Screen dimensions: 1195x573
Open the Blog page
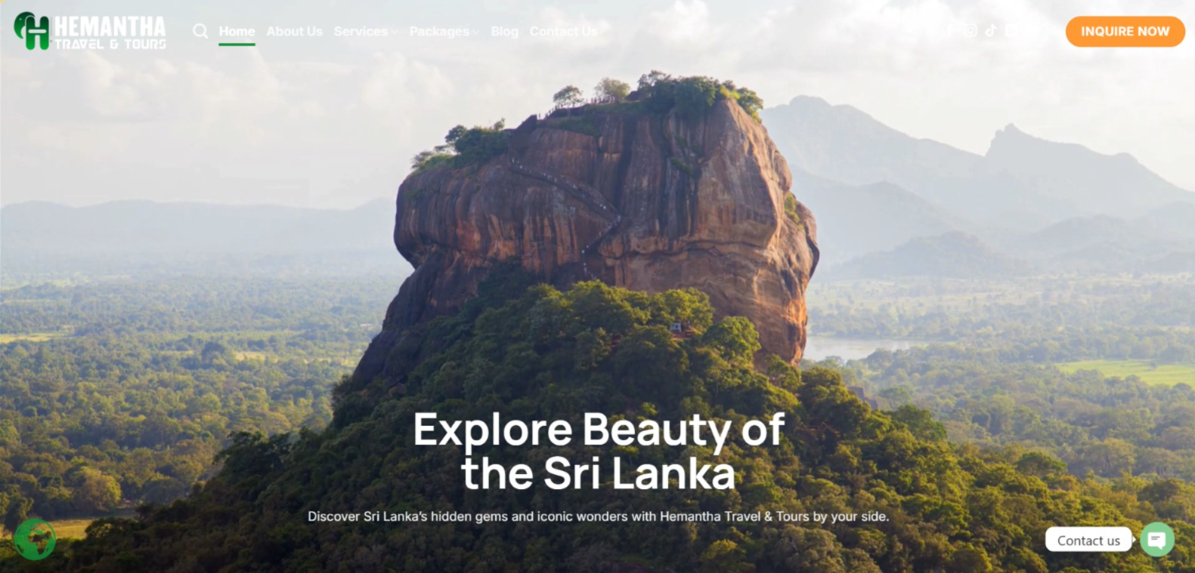point(504,31)
